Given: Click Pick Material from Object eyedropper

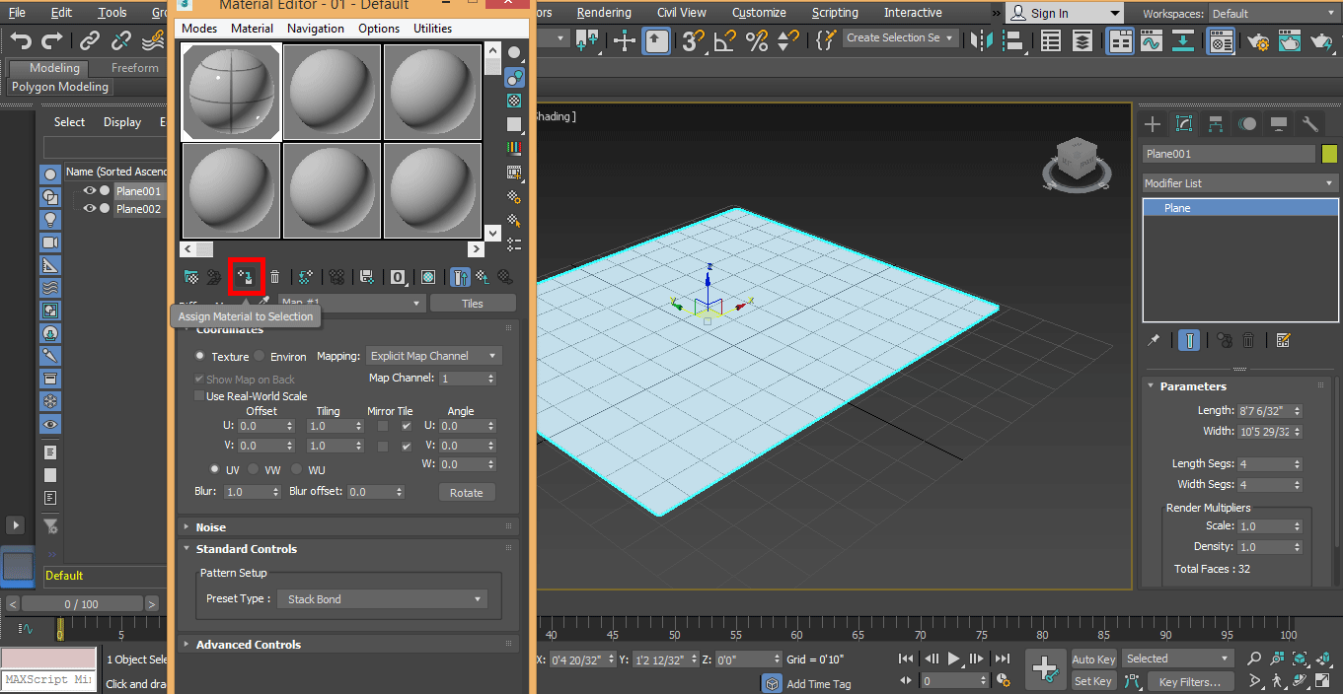Looking at the screenshot, I should coord(263,302).
